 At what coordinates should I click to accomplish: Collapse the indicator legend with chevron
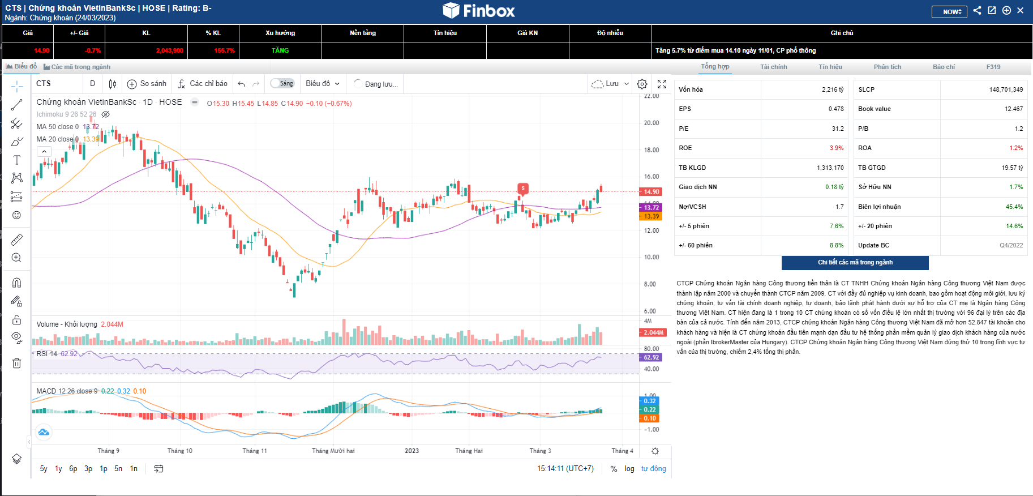pos(44,151)
